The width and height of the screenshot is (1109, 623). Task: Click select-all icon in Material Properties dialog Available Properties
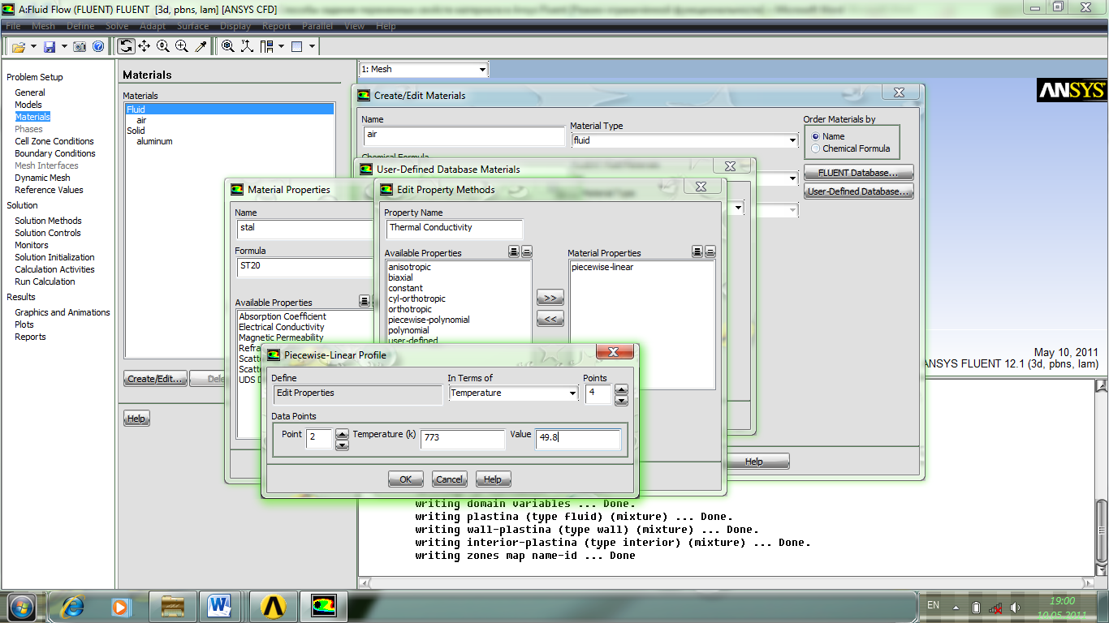point(365,302)
